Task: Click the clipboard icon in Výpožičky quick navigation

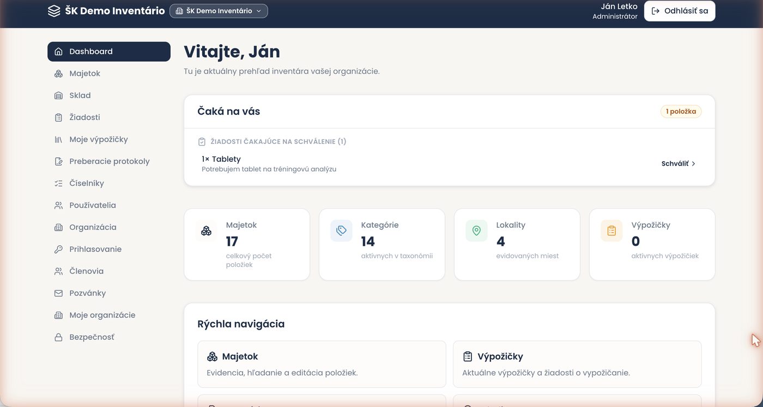Action: click(468, 357)
